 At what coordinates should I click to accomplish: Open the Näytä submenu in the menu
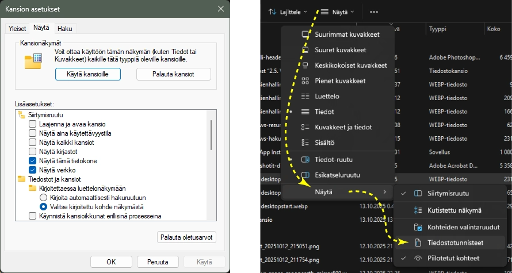coord(337,191)
